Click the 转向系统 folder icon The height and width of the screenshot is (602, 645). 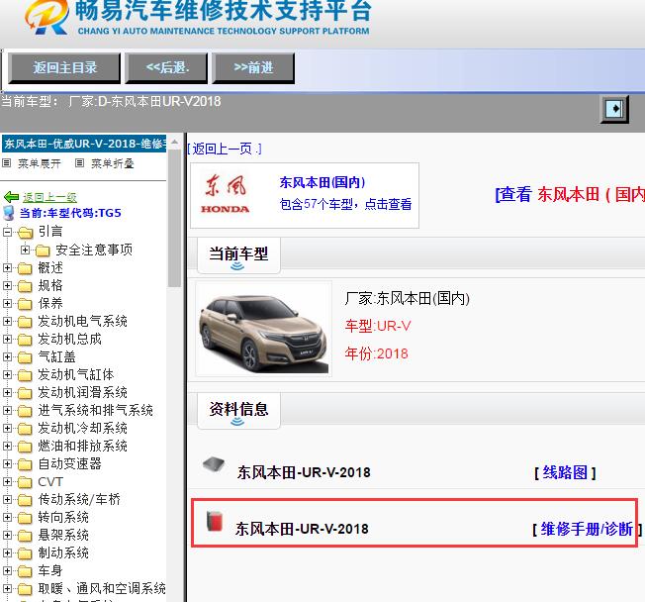click(25, 518)
